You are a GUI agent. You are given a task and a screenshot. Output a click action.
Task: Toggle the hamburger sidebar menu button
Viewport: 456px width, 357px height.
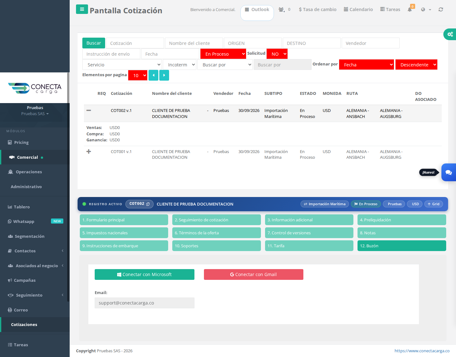click(82, 9)
